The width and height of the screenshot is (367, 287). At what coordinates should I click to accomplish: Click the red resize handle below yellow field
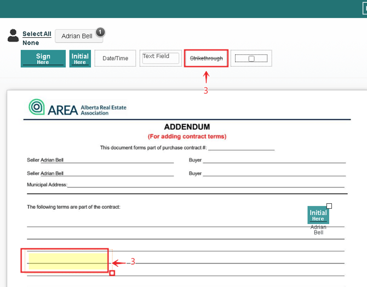click(x=112, y=273)
